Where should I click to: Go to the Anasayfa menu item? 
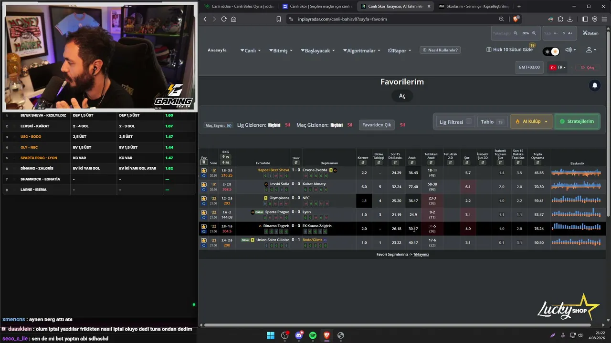[x=217, y=50]
